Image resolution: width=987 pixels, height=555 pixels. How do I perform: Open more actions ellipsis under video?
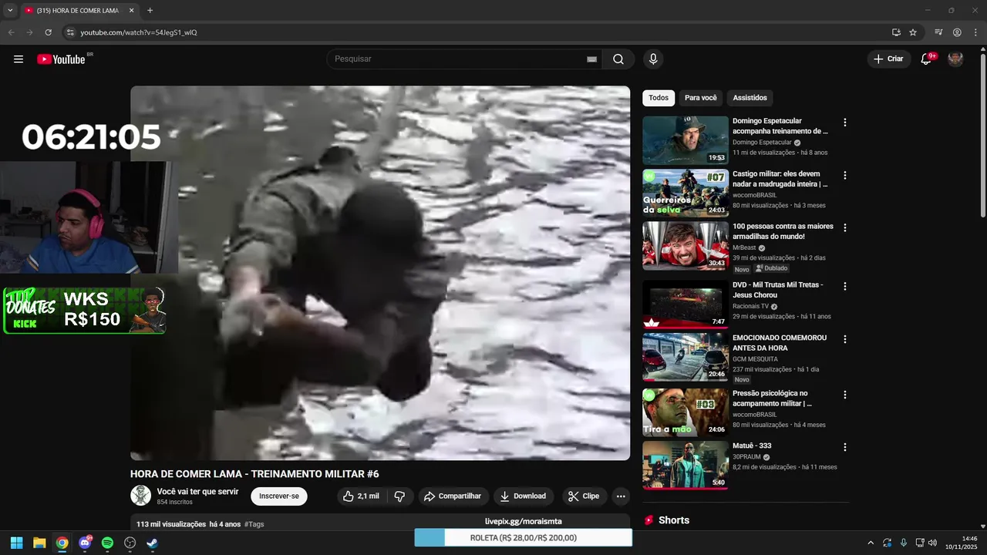pyautogui.click(x=621, y=496)
